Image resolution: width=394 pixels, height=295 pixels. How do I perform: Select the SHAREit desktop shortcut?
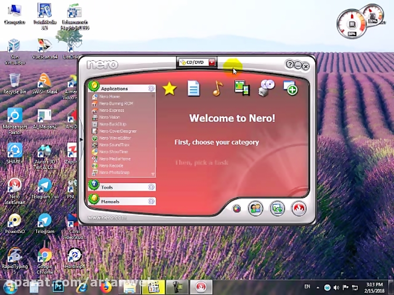tap(14, 153)
